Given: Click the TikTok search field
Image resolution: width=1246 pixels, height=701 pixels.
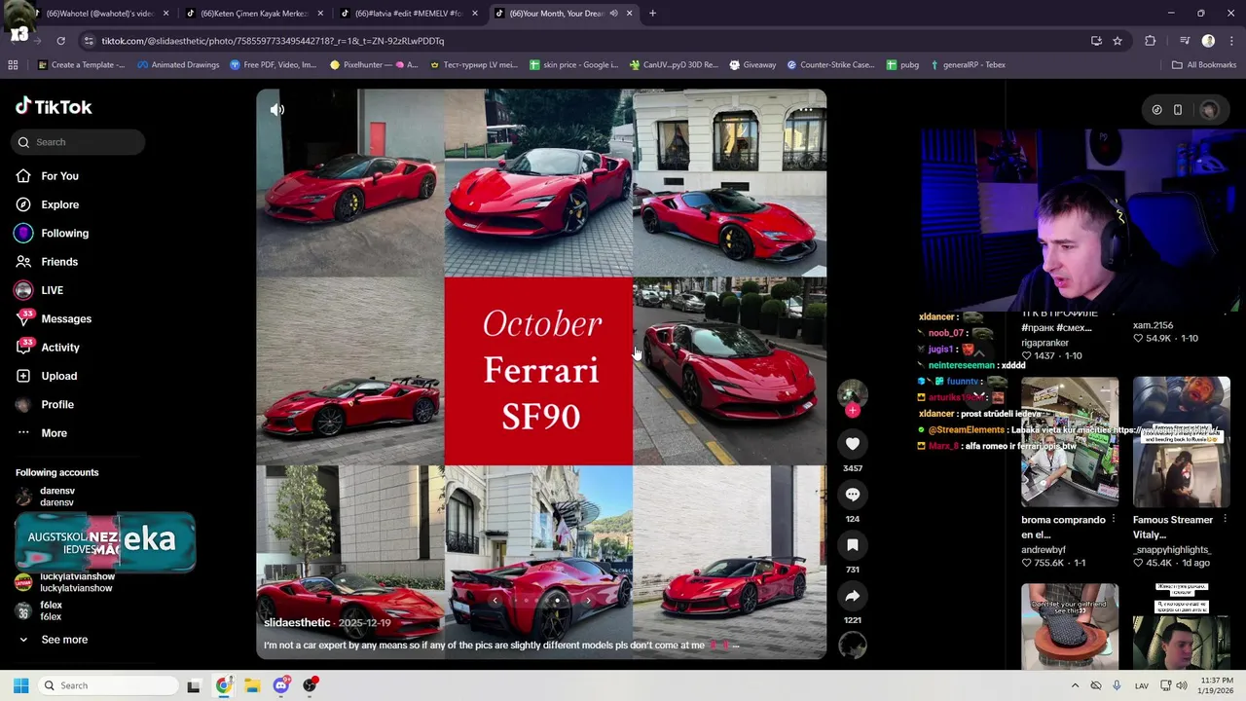Looking at the screenshot, I should tap(80, 142).
